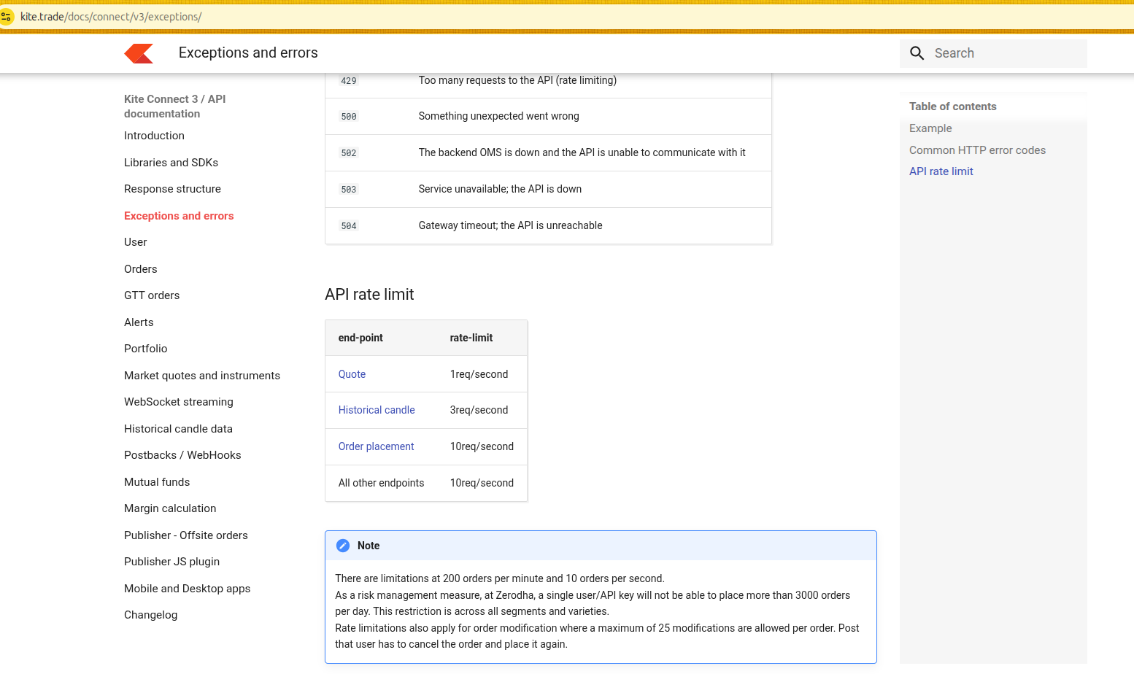The height and width of the screenshot is (674, 1134).
Task: Click the Kite red logo icon
Action: (139, 53)
